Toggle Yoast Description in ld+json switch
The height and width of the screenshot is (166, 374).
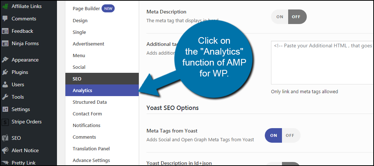point(283,164)
